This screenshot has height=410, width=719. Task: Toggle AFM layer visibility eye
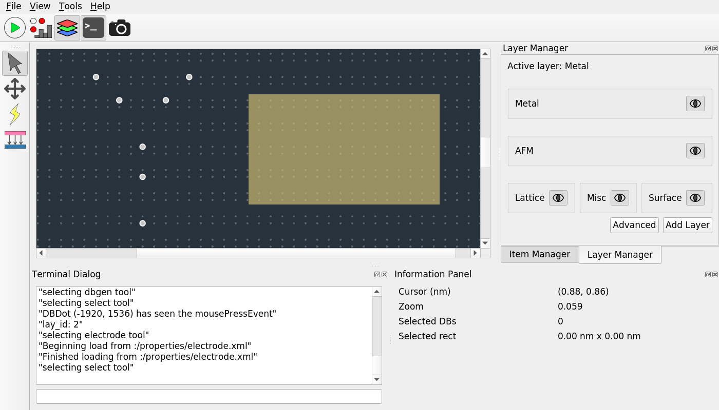(x=695, y=151)
